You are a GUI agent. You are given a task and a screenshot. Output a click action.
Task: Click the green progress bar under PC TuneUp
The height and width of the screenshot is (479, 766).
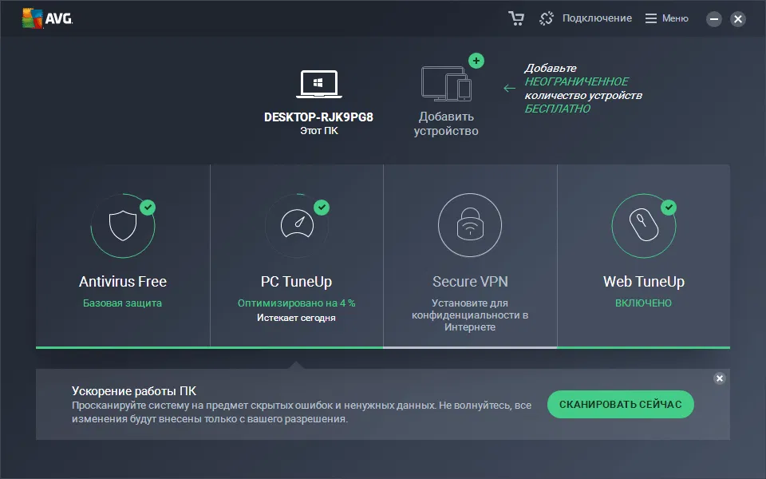click(x=296, y=346)
